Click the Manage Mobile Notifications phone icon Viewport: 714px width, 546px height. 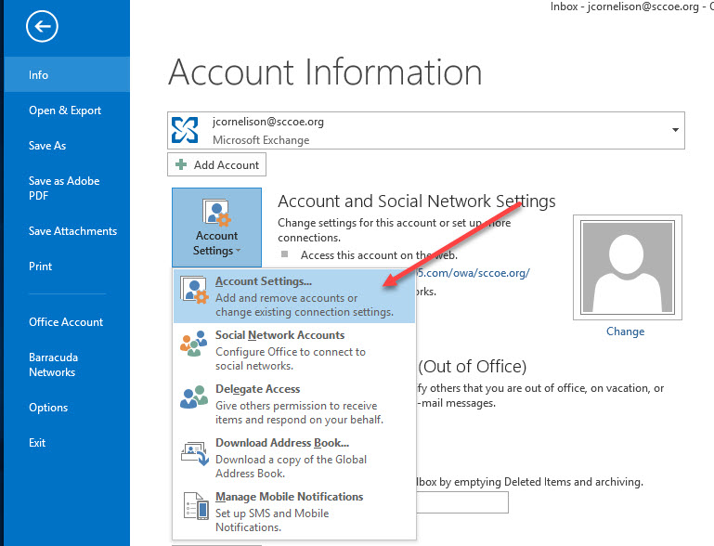(196, 506)
